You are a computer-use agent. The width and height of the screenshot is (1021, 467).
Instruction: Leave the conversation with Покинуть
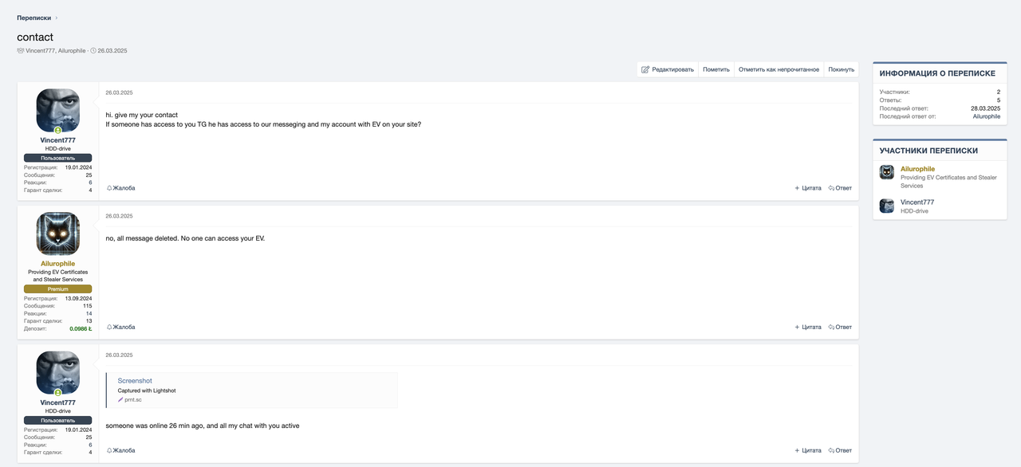pyautogui.click(x=841, y=69)
